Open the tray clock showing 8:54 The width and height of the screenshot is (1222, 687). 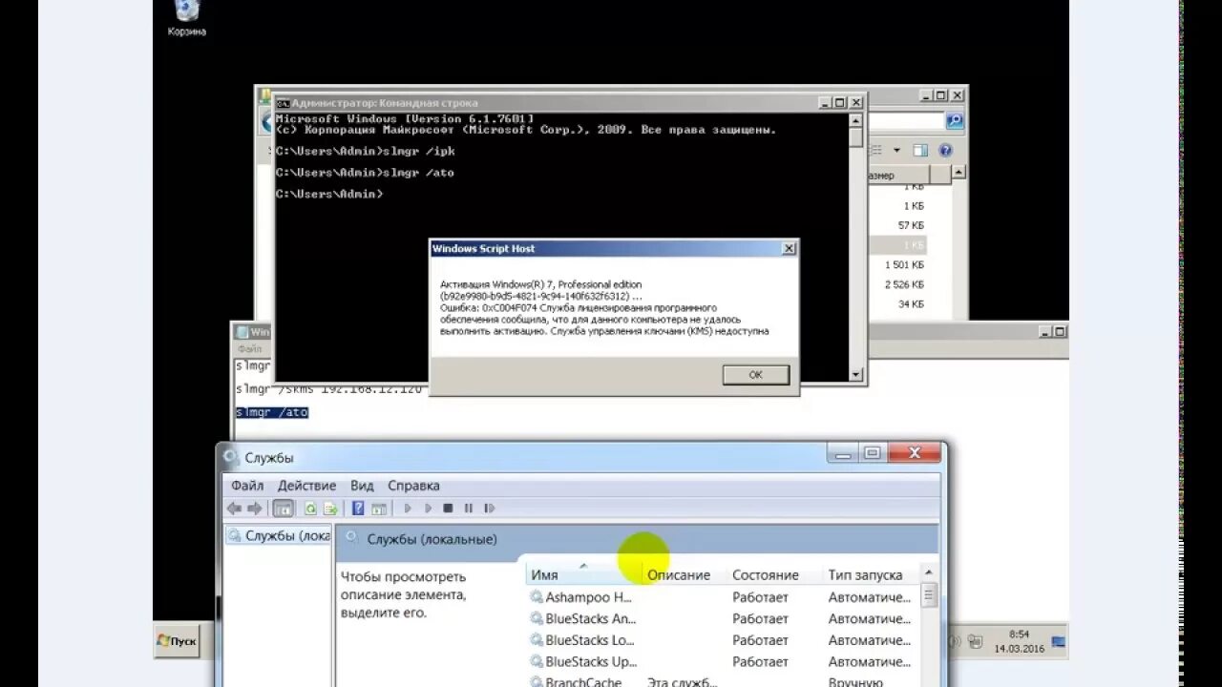(1019, 641)
